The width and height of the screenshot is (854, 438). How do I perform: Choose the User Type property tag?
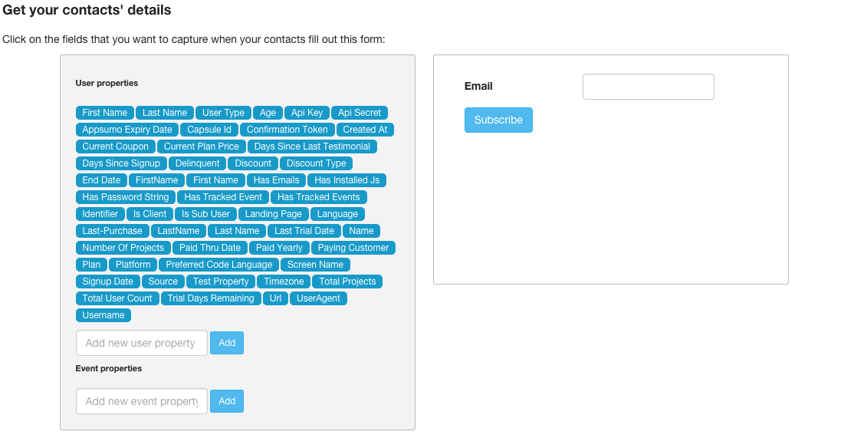pos(223,113)
